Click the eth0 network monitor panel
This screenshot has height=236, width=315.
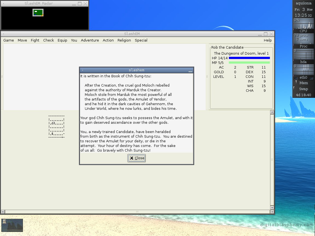click(304, 78)
